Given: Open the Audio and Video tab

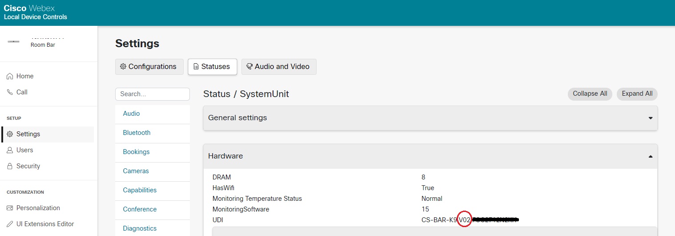Looking at the screenshot, I should click(x=278, y=67).
